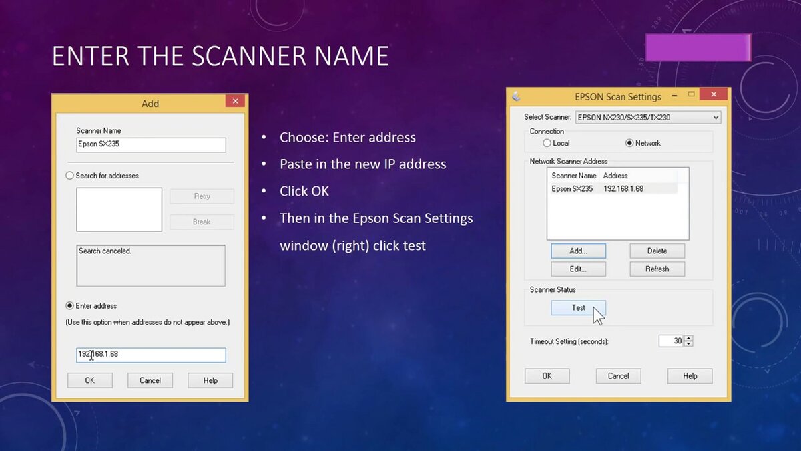This screenshot has height=451, width=801.
Task: Close the Add dialog
Action: 235,101
